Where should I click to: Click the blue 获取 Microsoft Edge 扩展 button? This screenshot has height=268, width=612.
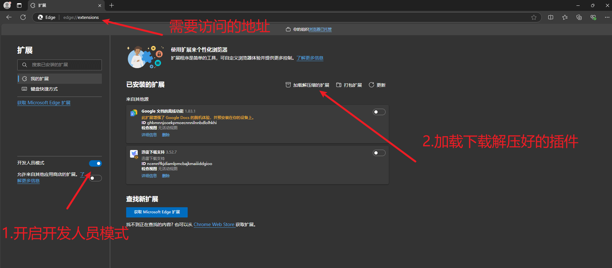coord(157,212)
